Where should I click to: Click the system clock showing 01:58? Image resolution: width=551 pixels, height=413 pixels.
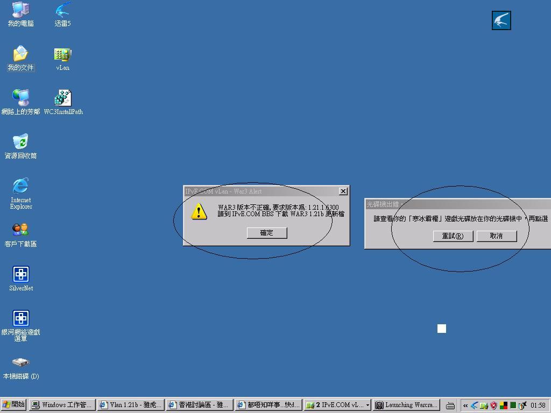(538, 405)
